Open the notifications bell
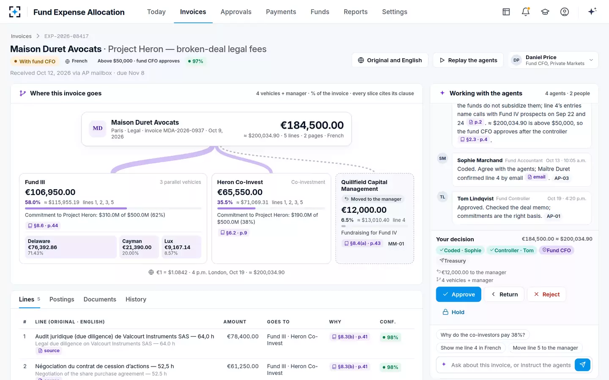The height and width of the screenshot is (380, 609). (x=526, y=12)
